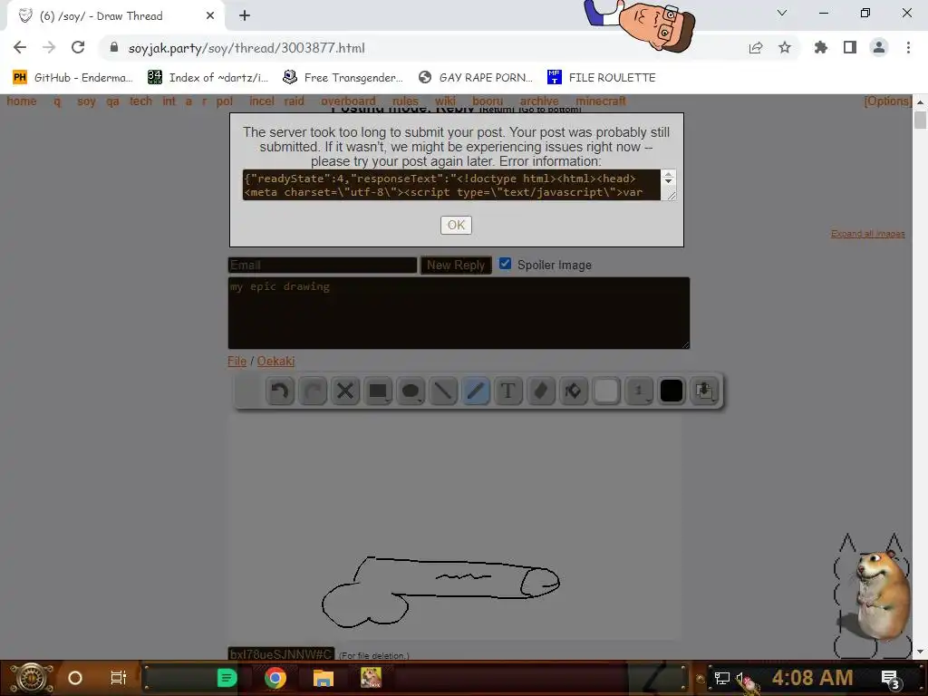Select the ellipse shape tool
Image resolution: width=928 pixels, height=696 pixels.
(411, 391)
